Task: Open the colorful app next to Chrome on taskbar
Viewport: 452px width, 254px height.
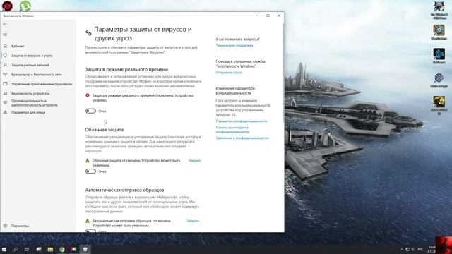Action: coord(73,249)
